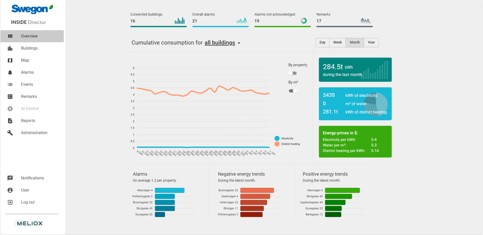Screen dimensions: 483x235
Task: Open the Remarks summary card
Action: (344, 20)
